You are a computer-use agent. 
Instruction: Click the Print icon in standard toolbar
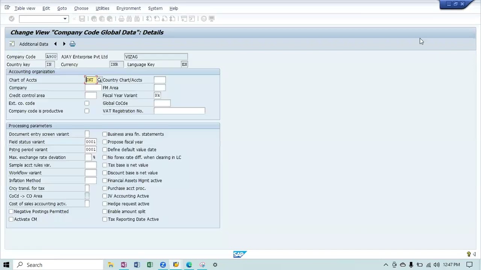[x=121, y=19]
